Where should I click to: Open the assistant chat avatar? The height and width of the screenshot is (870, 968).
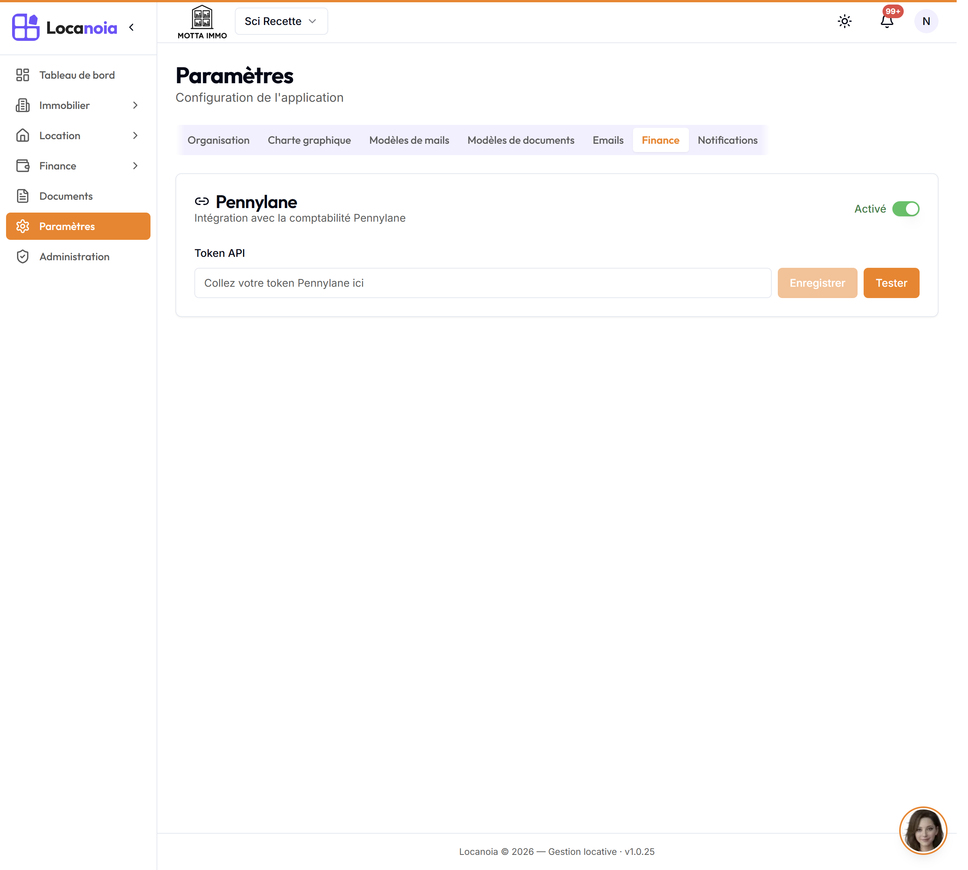click(x=923, y=830)
